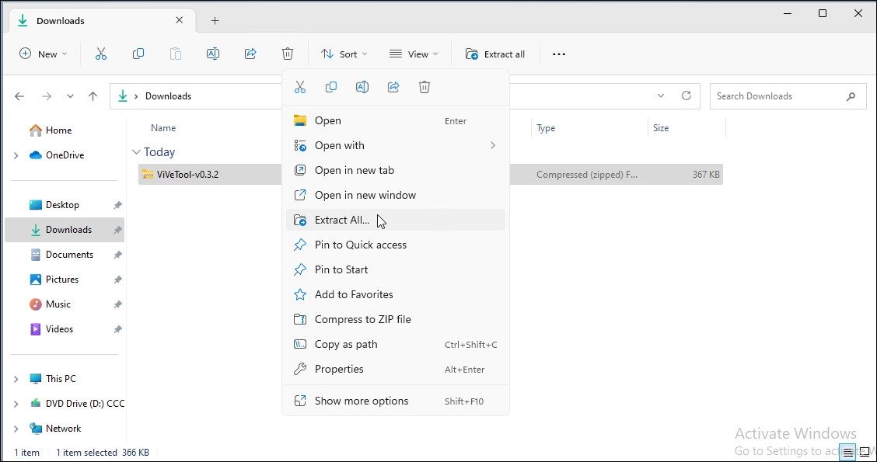Click inside the Search Downloads box
Screen dimensions: 877x462
[x=777, y=96]
